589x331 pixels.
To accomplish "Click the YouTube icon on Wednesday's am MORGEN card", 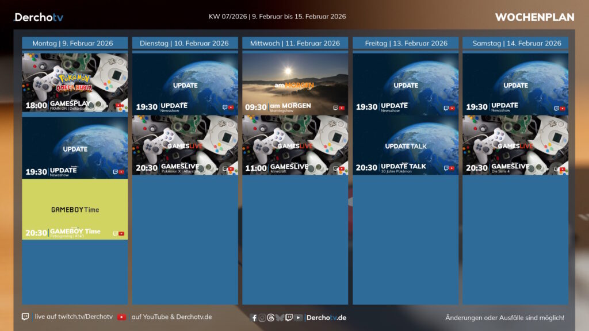I will tap(342, 107).
